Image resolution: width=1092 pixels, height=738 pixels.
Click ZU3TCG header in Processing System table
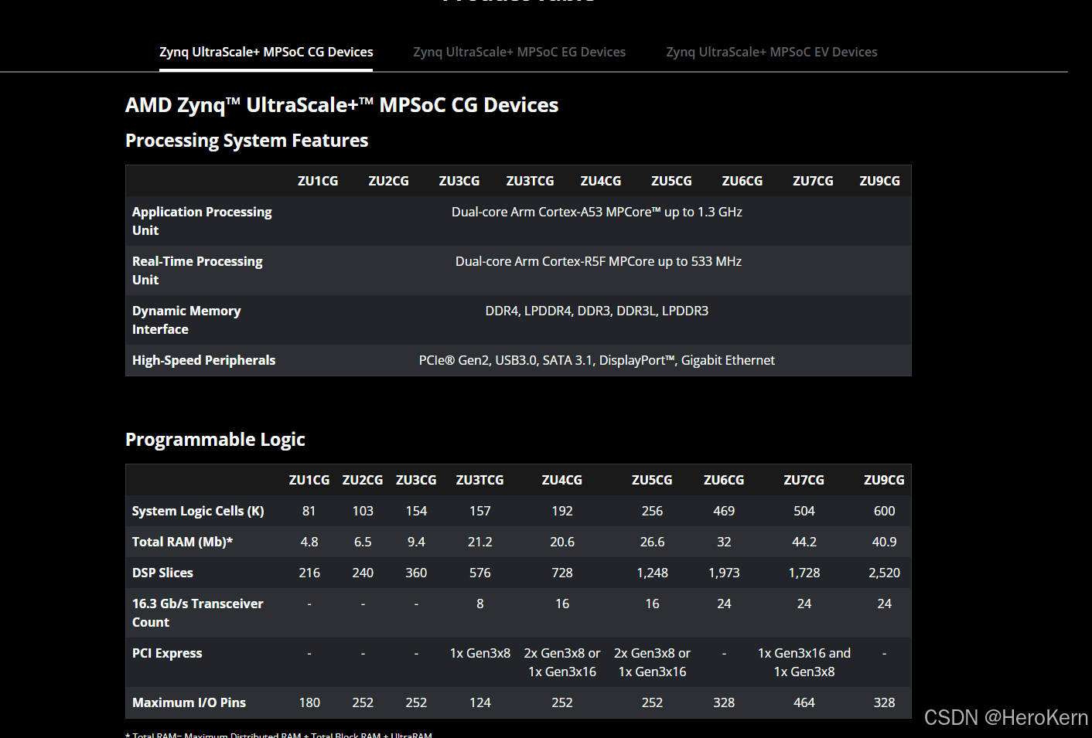(x=530, y=181)
